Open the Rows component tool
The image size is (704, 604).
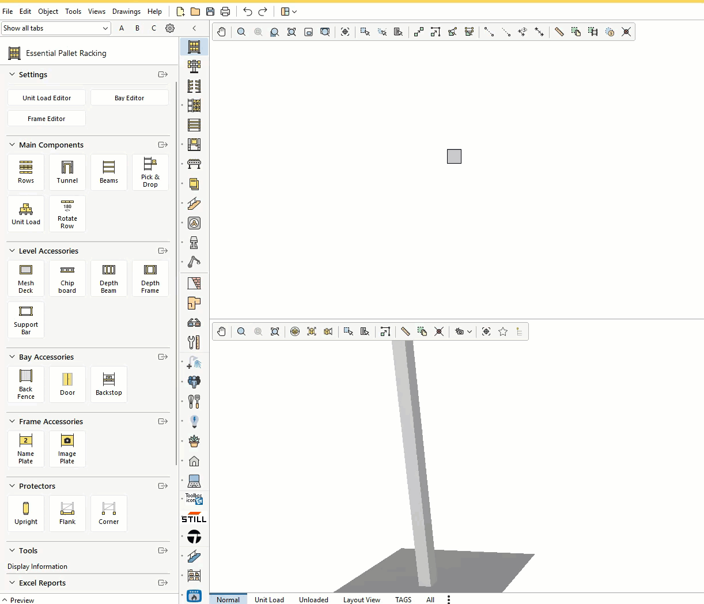click(26, 172)
